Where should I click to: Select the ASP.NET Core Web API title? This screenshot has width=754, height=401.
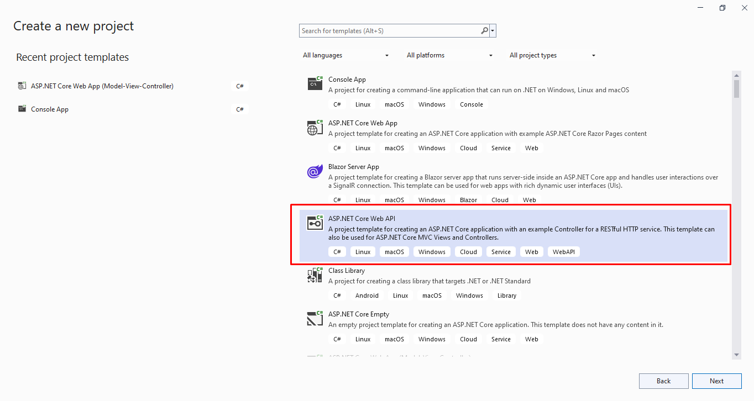[x=362, y=219]
